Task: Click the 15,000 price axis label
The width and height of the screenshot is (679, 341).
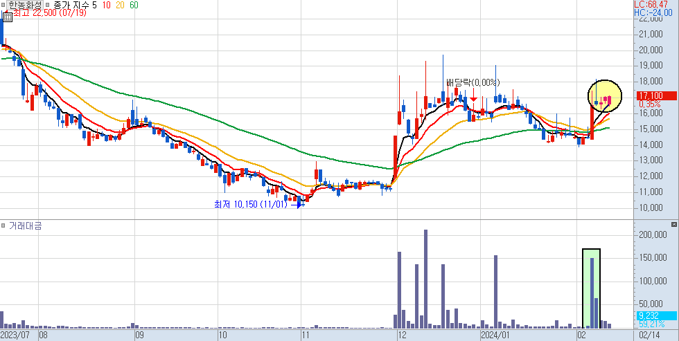Action: pos(651,129)
